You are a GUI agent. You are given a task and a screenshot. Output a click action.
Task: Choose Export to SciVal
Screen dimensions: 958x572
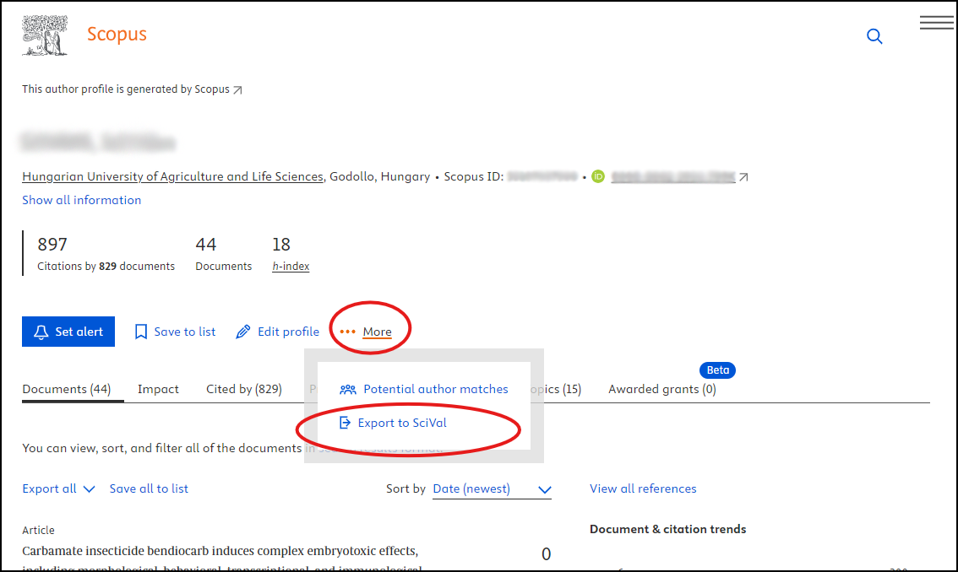[x=393, y=423]
